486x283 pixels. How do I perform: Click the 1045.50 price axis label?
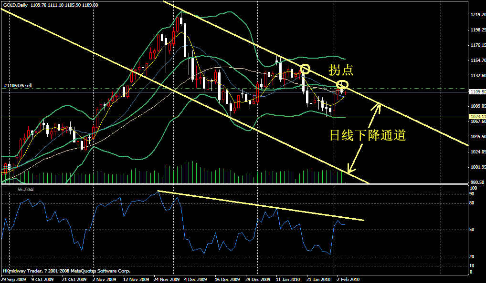click(478, 136)
